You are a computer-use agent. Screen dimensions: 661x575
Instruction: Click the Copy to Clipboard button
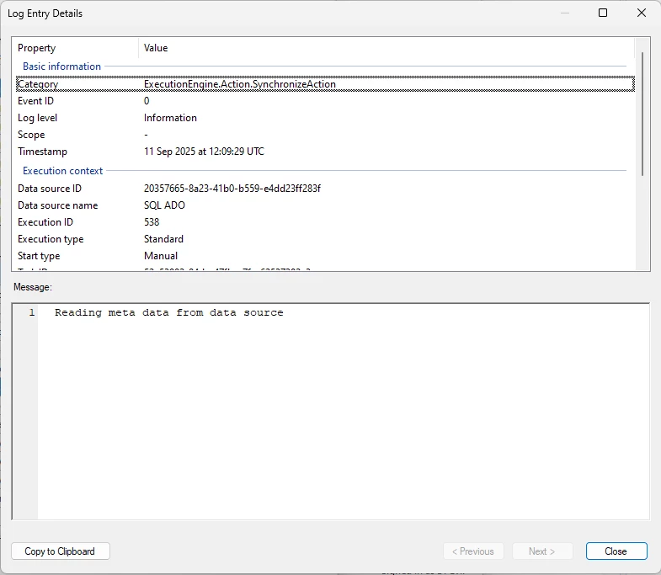(61, 551)
